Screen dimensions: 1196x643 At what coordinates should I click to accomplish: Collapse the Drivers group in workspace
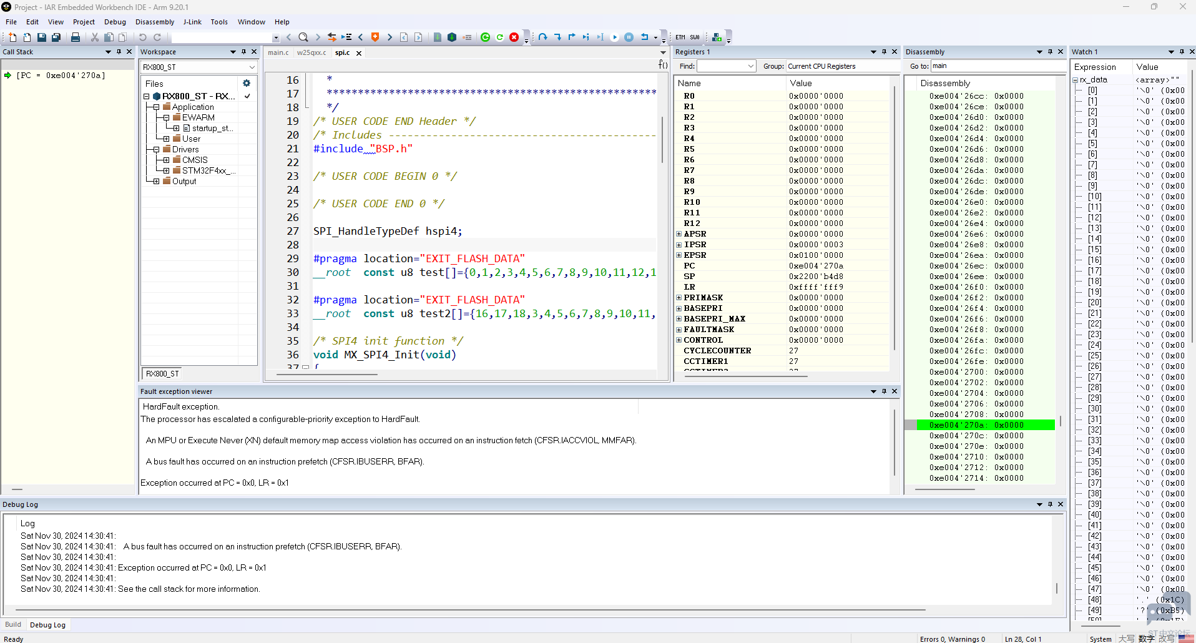click(x=156, y=149)
